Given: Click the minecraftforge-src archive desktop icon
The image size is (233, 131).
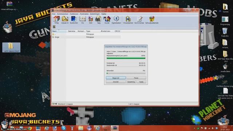Looking at the screenshot, I should 9,6.
